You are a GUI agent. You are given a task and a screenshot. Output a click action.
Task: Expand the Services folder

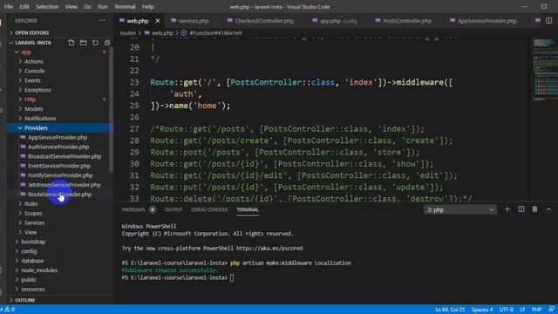(35, 223)
